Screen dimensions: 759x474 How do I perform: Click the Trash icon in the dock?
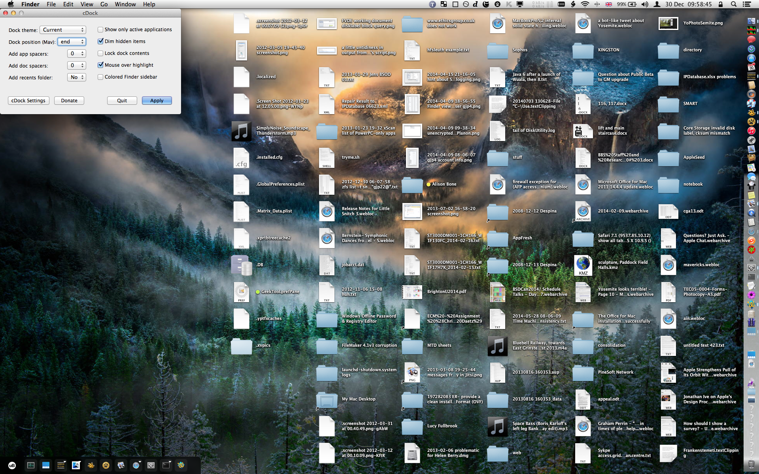coord(751,464)
